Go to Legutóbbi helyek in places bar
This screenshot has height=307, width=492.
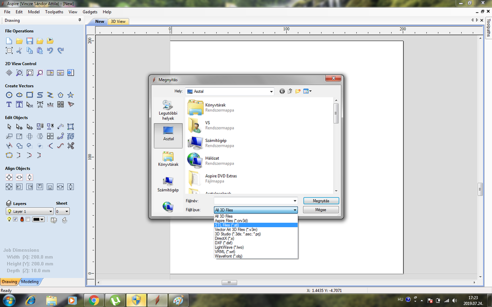pos(168,110)
